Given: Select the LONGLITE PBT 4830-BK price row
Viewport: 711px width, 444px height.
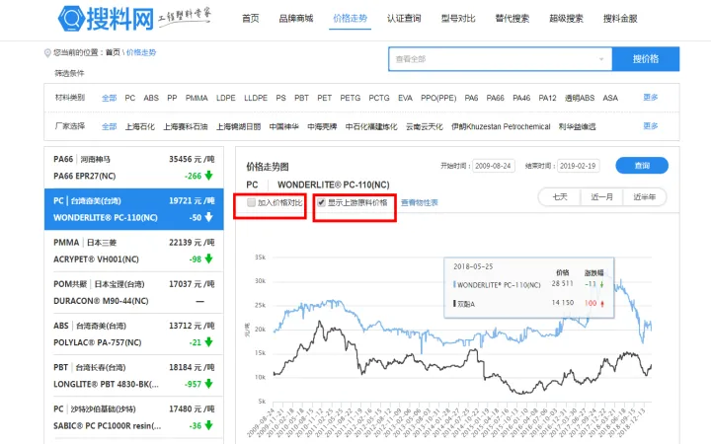Looking at the screenshot, I should click(133, 376).
